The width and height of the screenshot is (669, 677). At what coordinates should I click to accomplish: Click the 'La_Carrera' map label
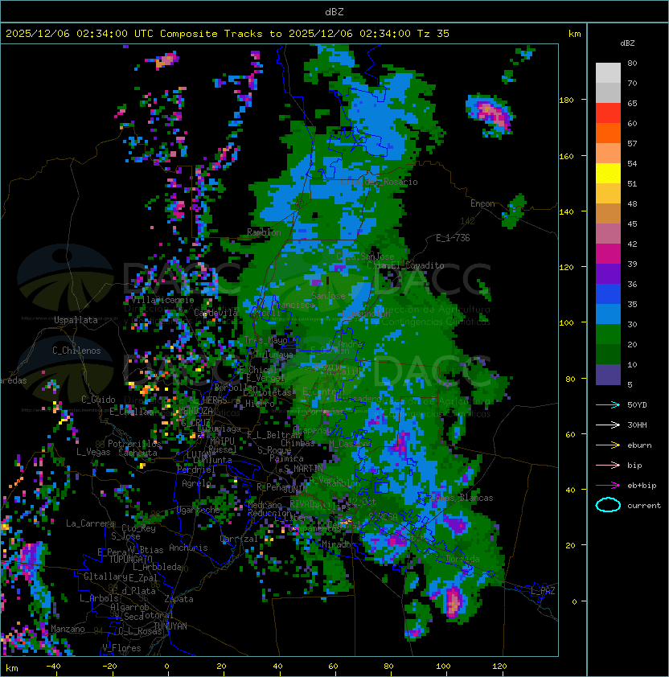(x=90, y=523)
